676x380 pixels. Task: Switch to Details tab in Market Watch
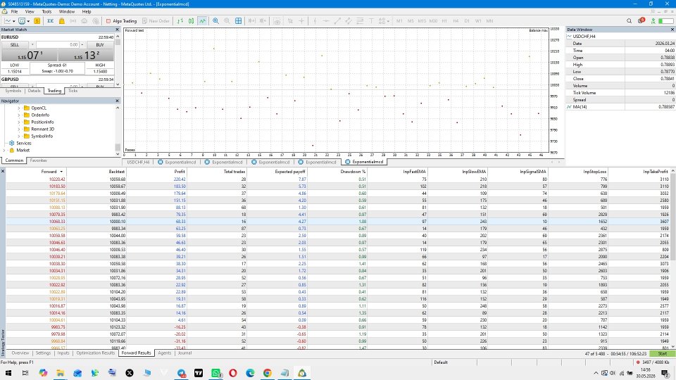point(34,91)
